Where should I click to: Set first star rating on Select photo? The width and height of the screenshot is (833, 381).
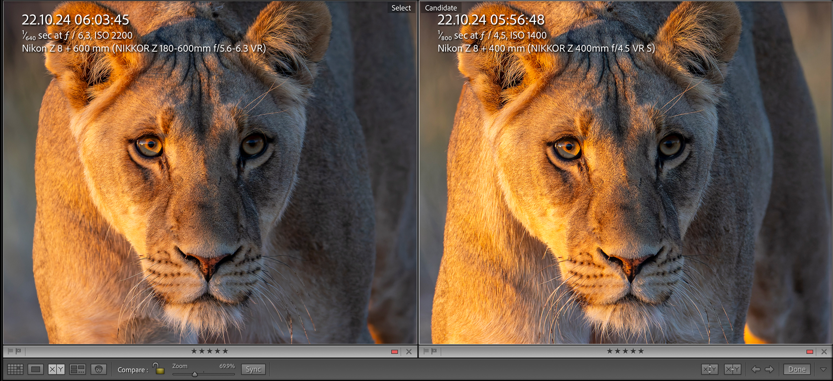(194, 351)
